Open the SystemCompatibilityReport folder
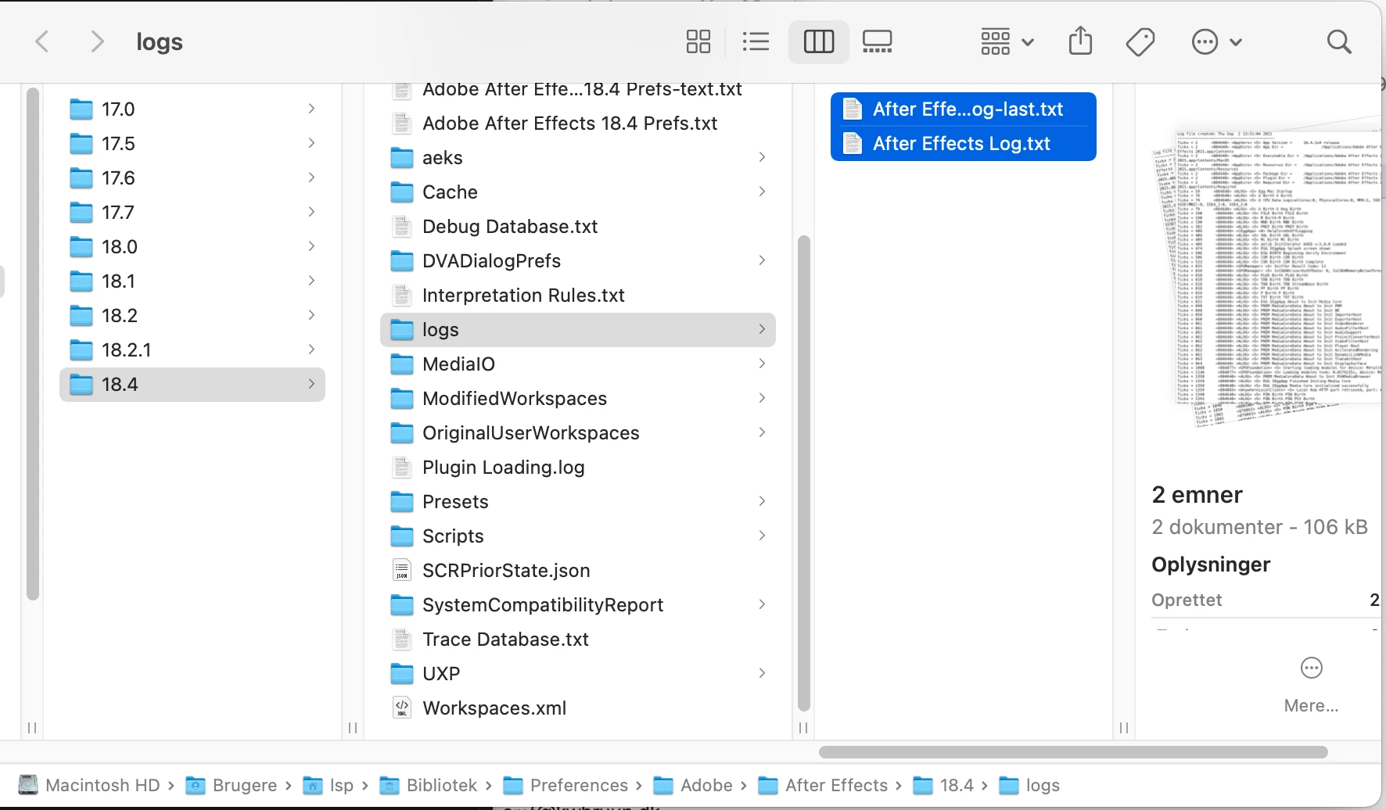 [578, 605]
